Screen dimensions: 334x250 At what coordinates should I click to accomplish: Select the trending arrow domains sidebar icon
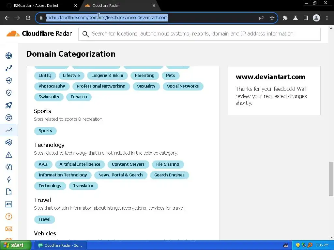point(9,130)
